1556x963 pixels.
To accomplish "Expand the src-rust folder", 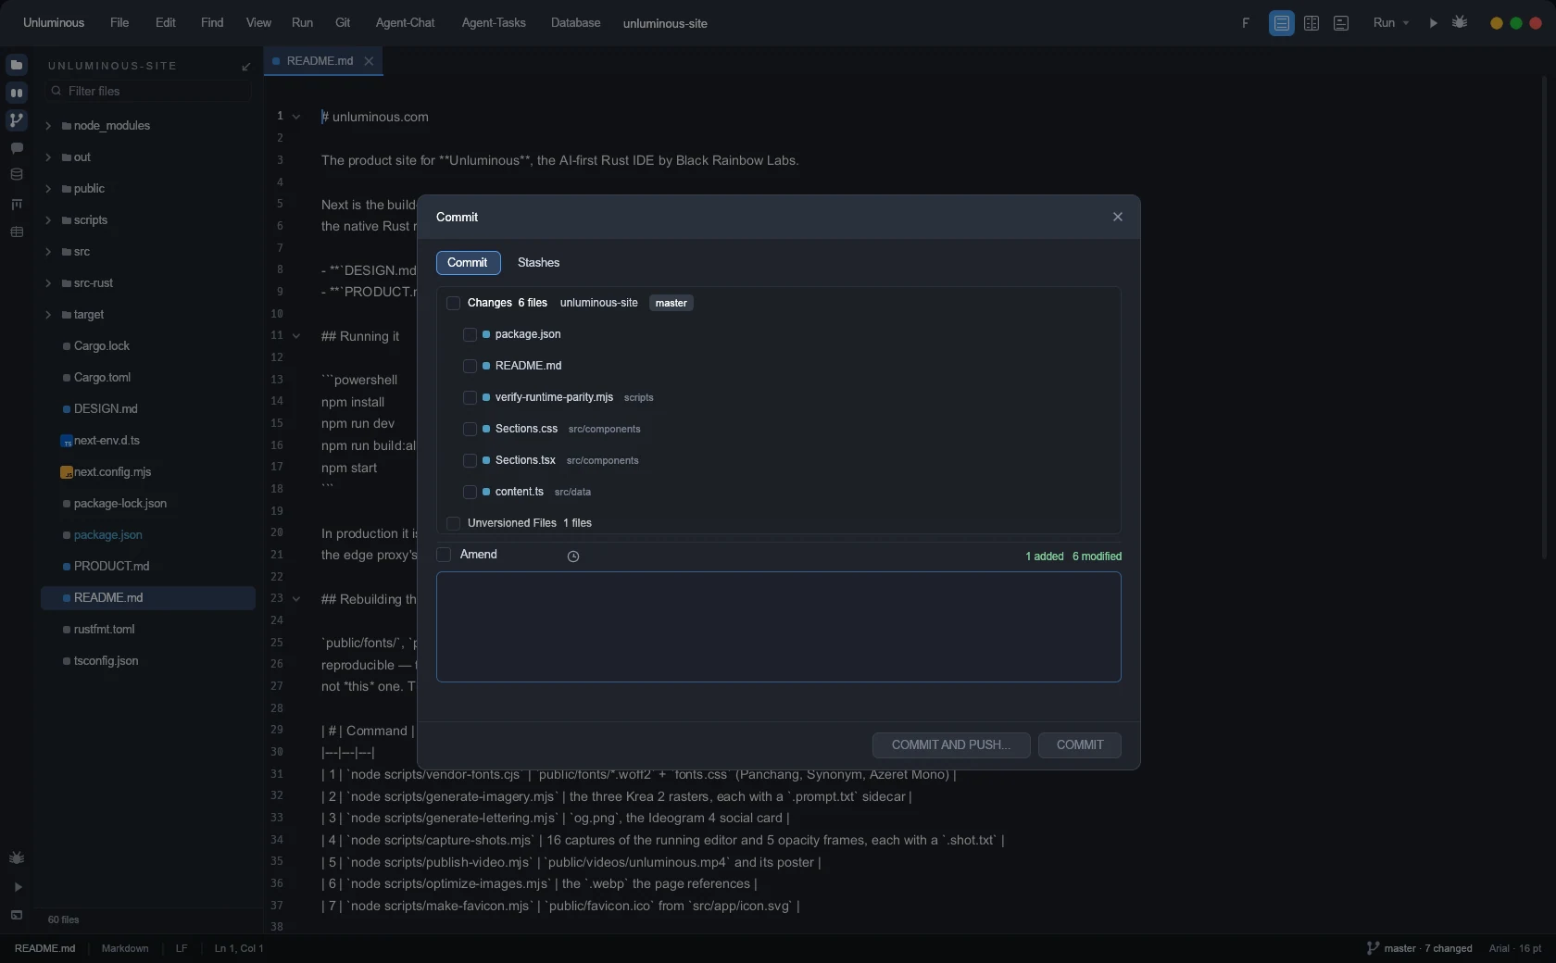I will (x=48, y=283).
